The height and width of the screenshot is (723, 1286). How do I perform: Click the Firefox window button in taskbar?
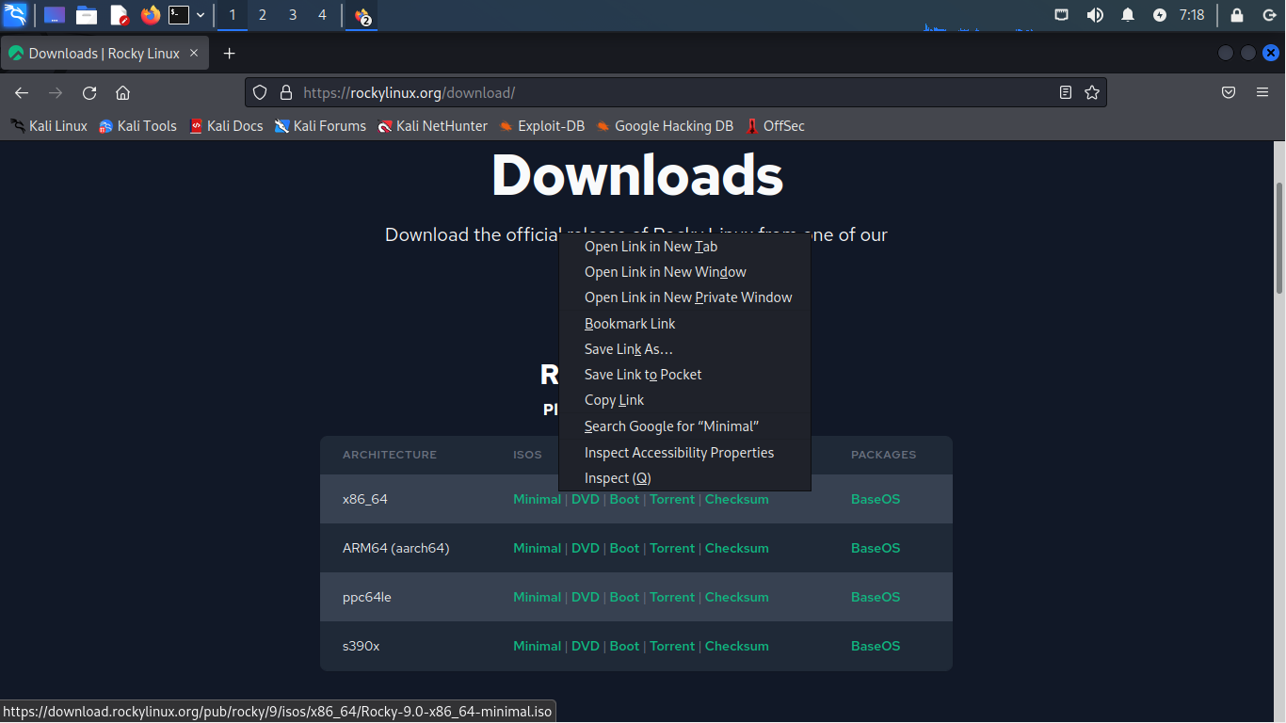point(362,15)
